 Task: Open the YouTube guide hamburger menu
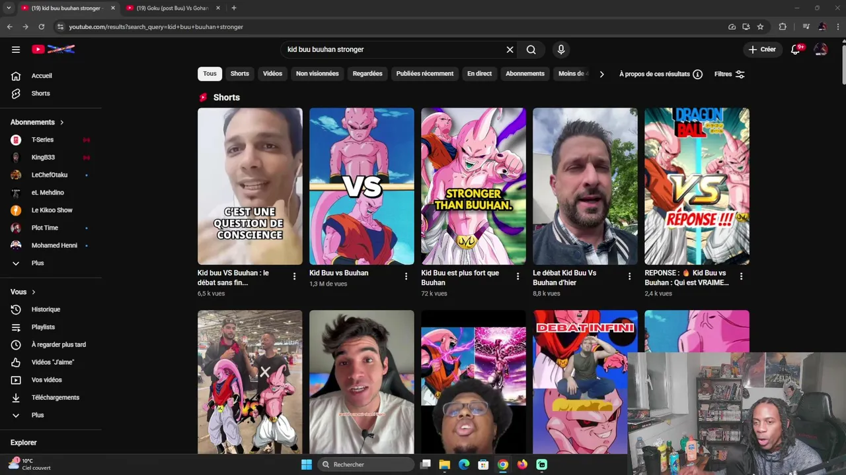point(16,49)
